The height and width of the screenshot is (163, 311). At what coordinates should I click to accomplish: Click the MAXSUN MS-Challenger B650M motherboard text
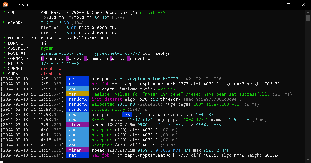[76, 38]
